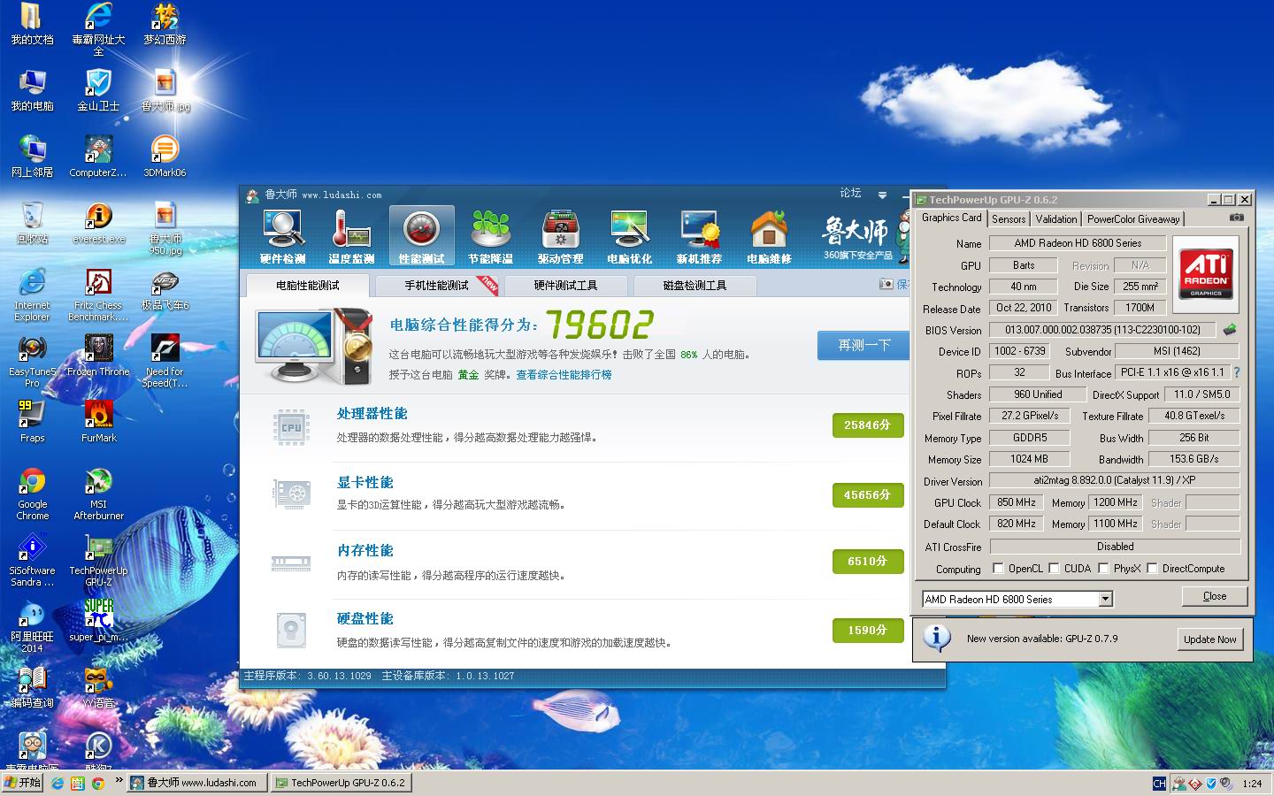Enable the OpenCL checkbox in GPU-Z
1274x796 pixels.
click(998, 569)
